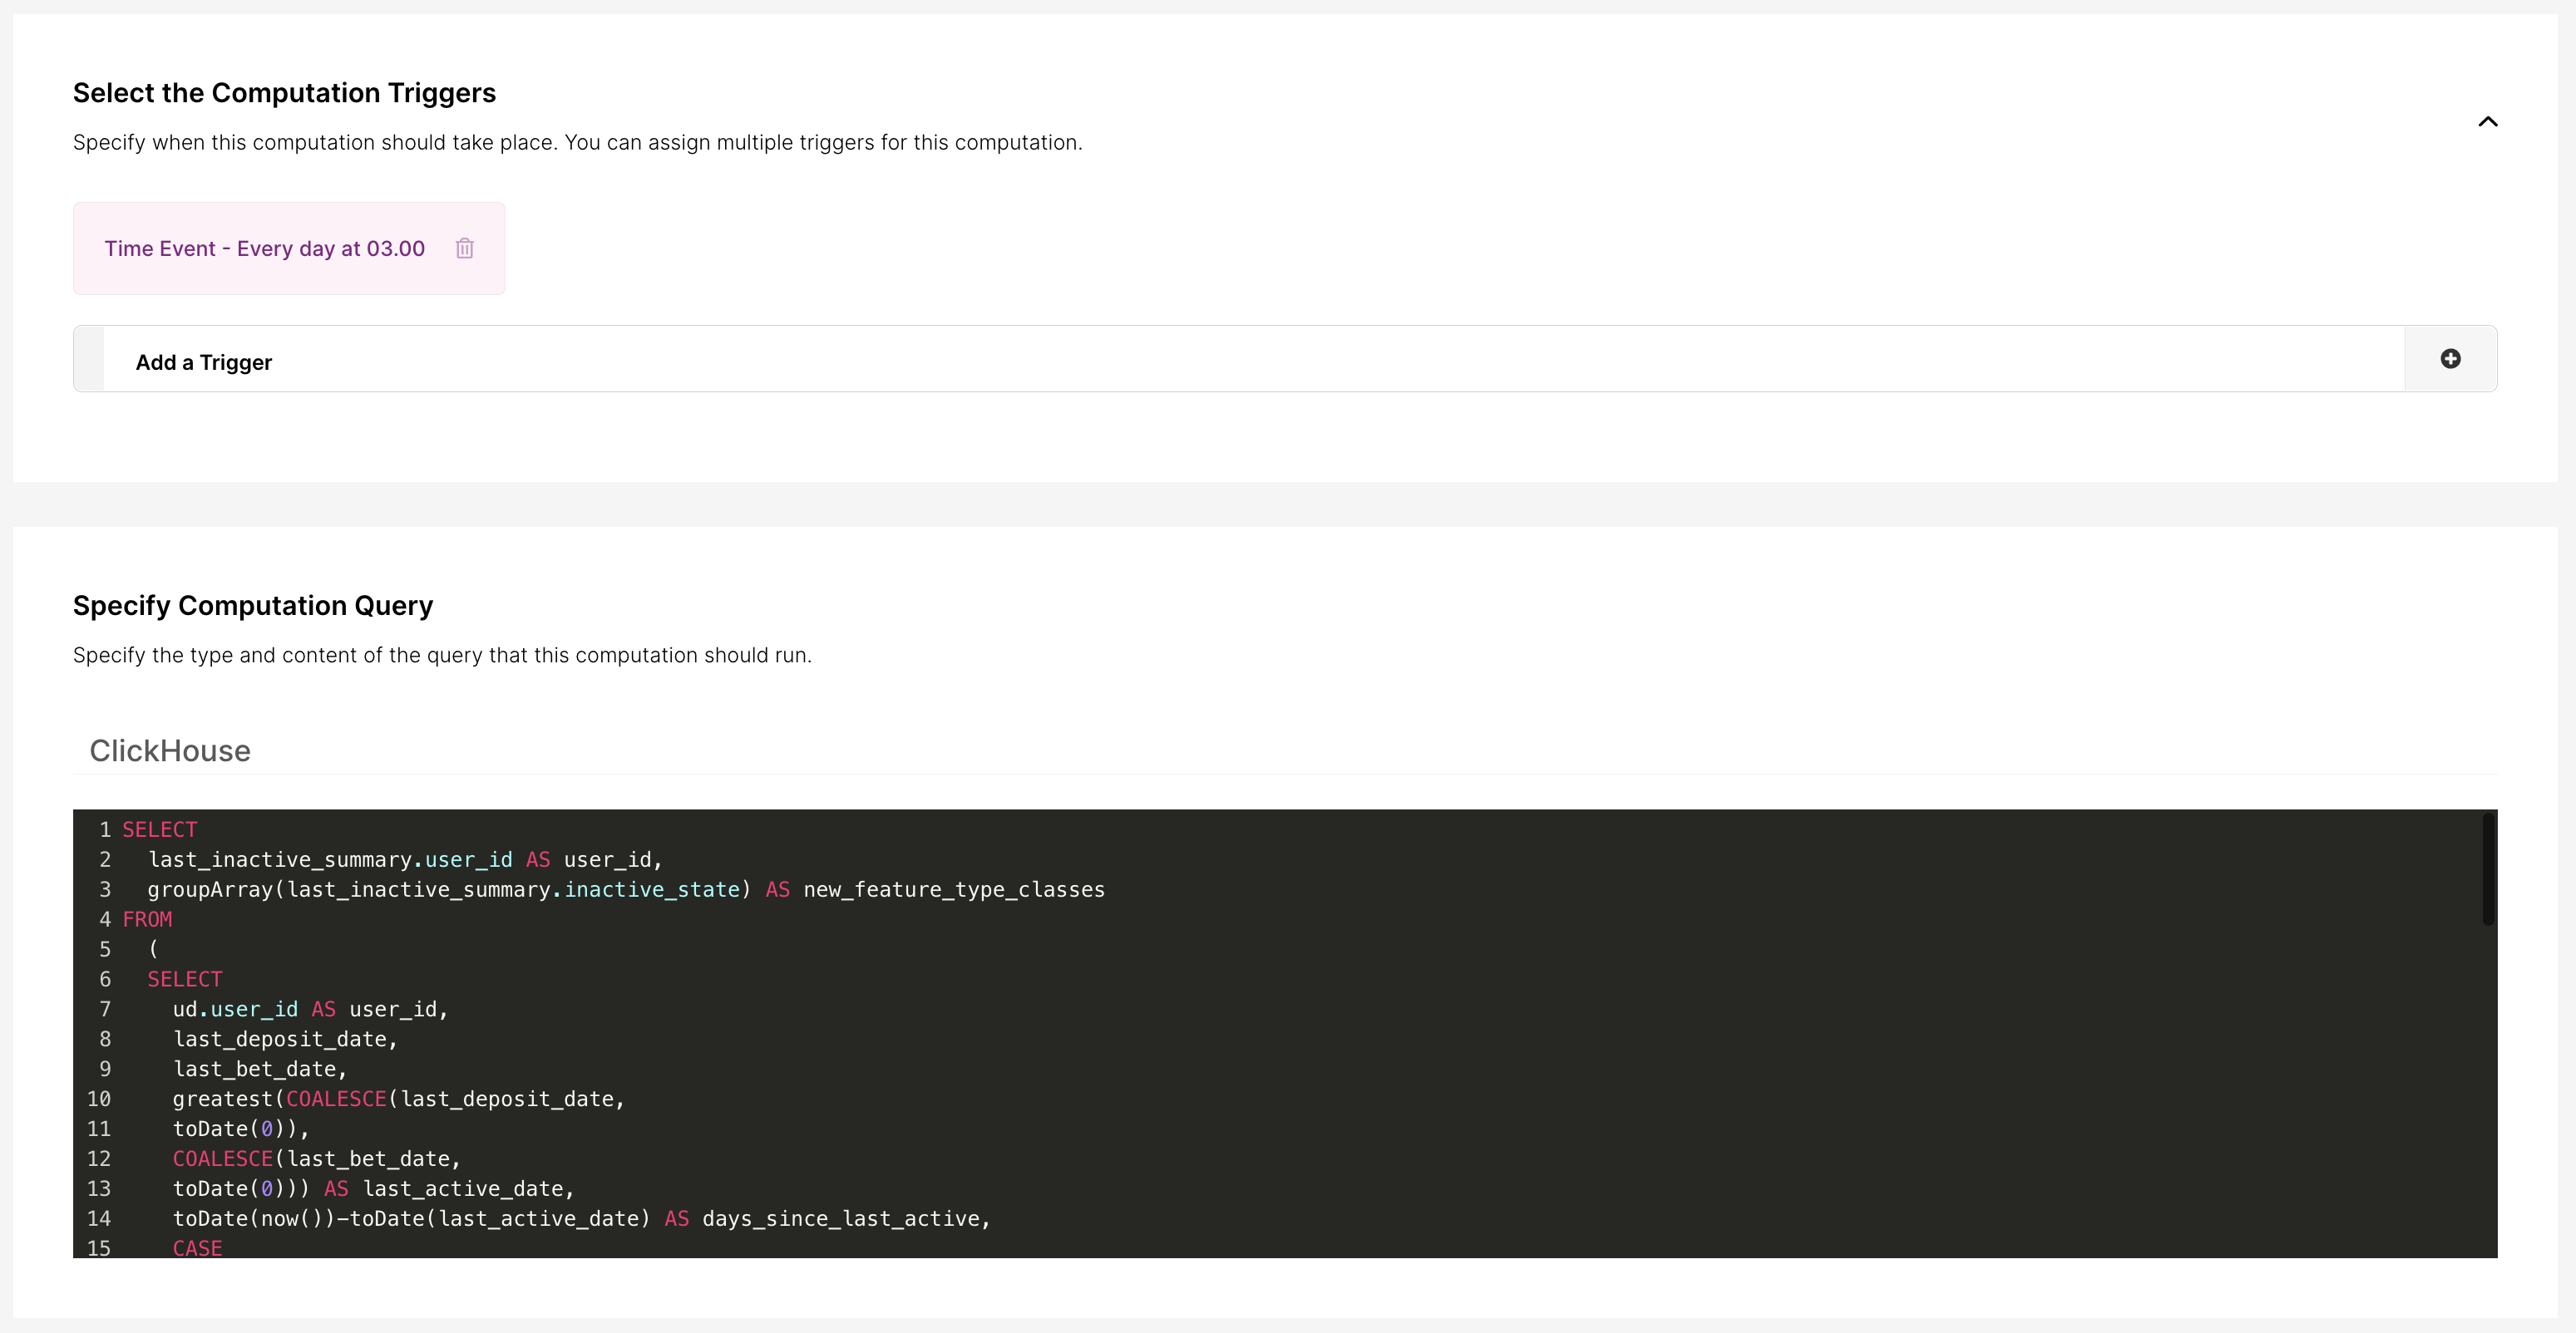The image size is (2576, 1333).
Task: Click the Specify Computation Query heading
Action: tap(253, 606)
